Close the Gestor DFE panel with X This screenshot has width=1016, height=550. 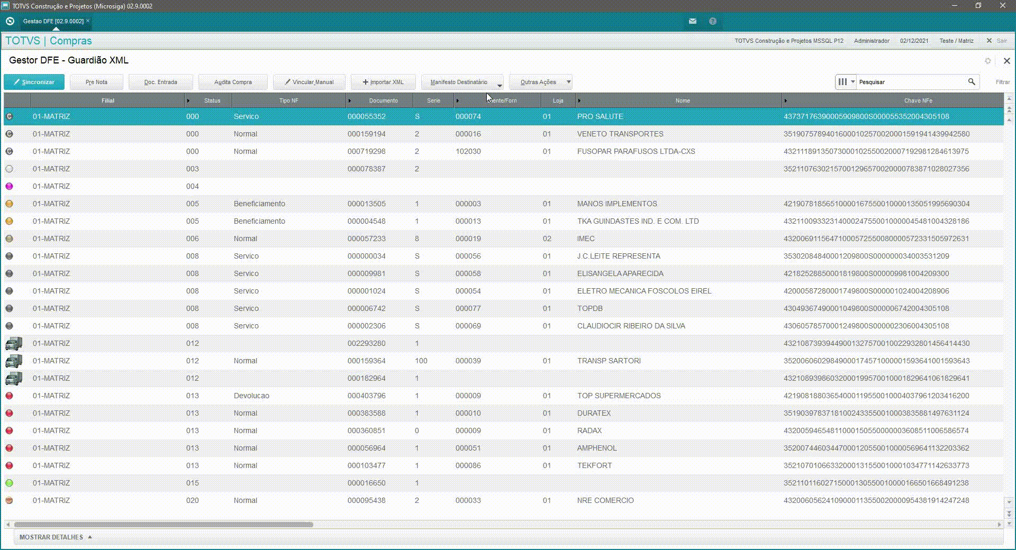(x=1007, y=61)
